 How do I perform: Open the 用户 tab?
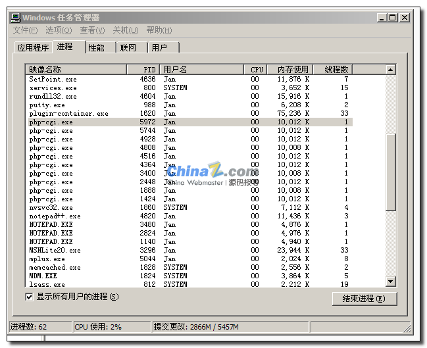pos(163,47)
